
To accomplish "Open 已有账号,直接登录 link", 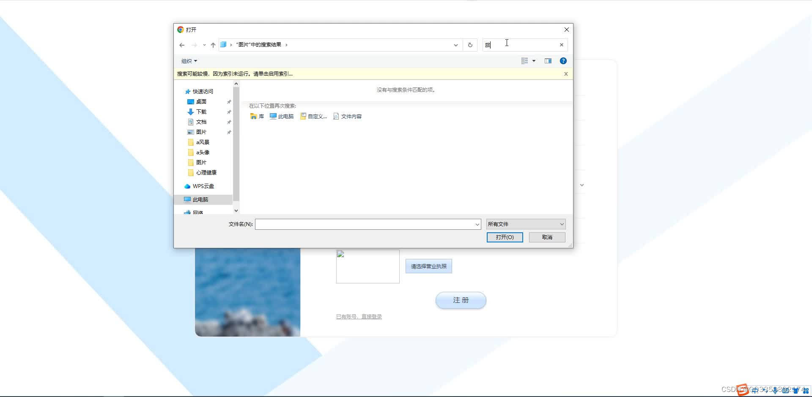I will coord(359,317).
